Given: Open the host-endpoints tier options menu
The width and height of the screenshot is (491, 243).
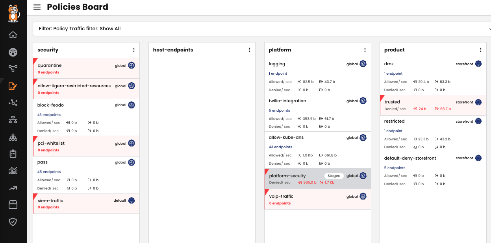Looking at the screenshot, I should click(x=249, y=50).
